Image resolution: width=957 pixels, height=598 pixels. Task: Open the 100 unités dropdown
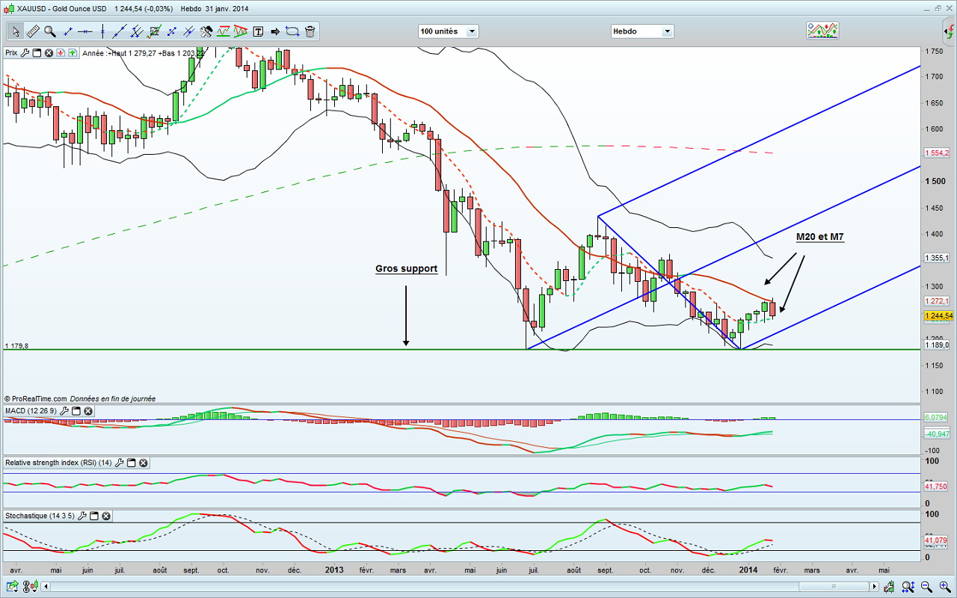pos(449,31)
